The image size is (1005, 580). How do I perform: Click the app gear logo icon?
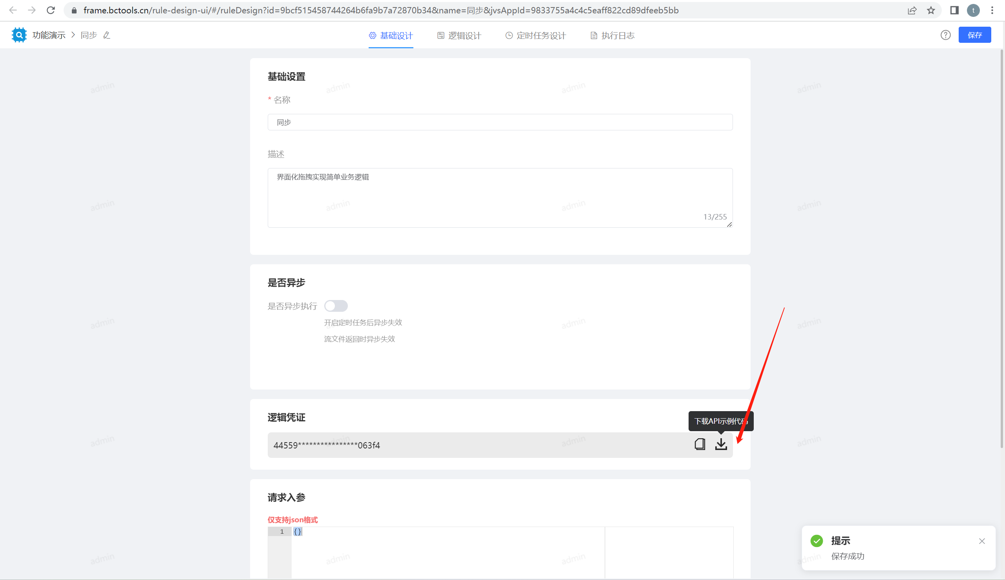tap(19, 35)
